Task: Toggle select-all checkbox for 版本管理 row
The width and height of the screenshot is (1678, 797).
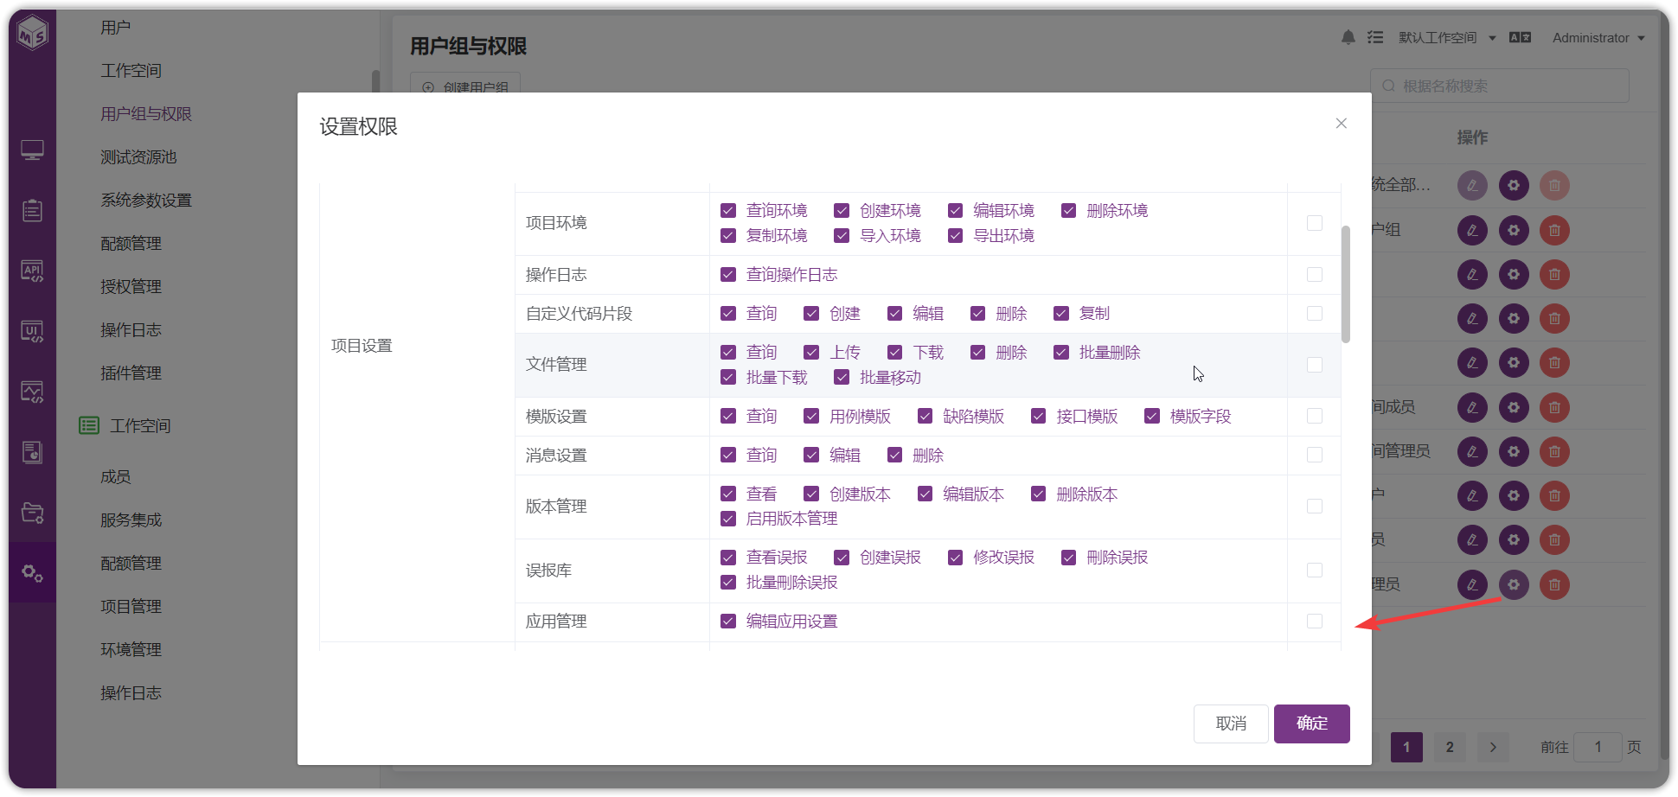Action: [x=1315, y=506]
